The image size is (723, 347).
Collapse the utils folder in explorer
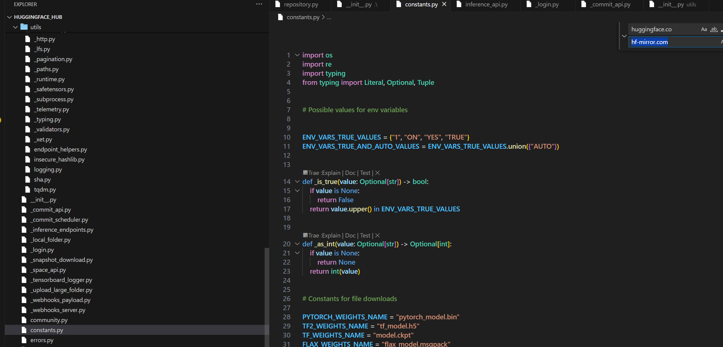[x=16, y=27]
